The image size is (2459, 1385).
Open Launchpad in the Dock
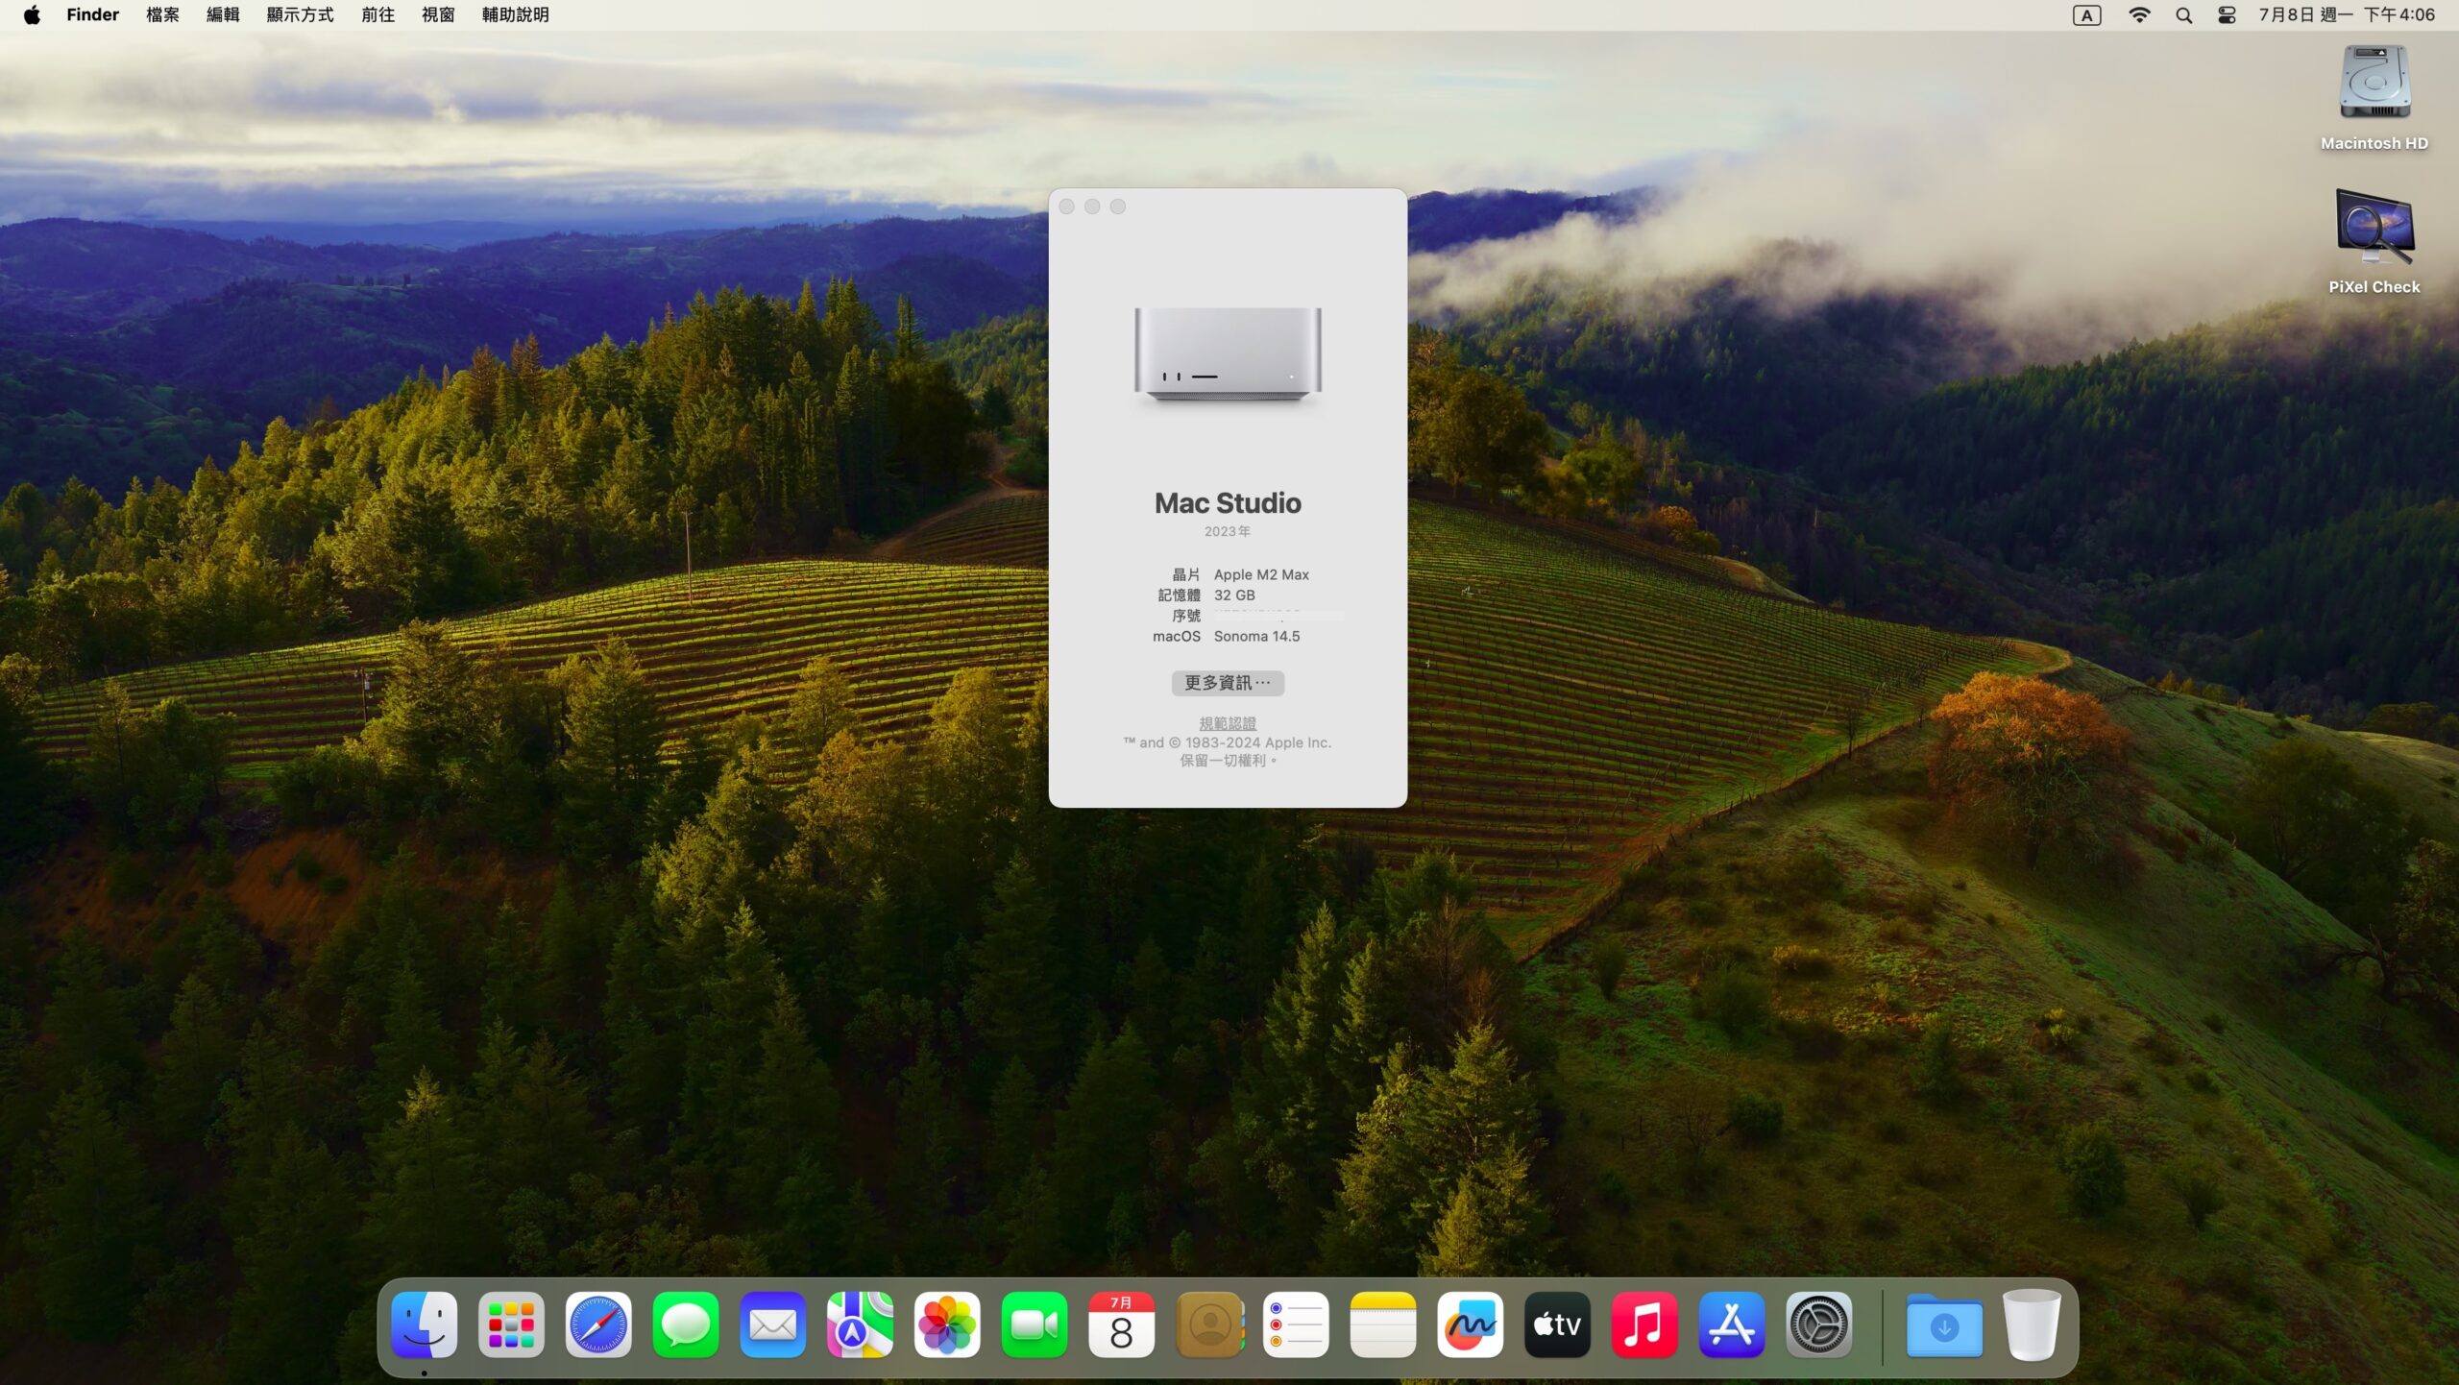511,1324
